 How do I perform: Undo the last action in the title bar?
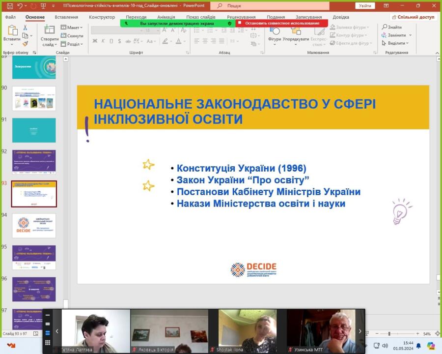point(20,5)
